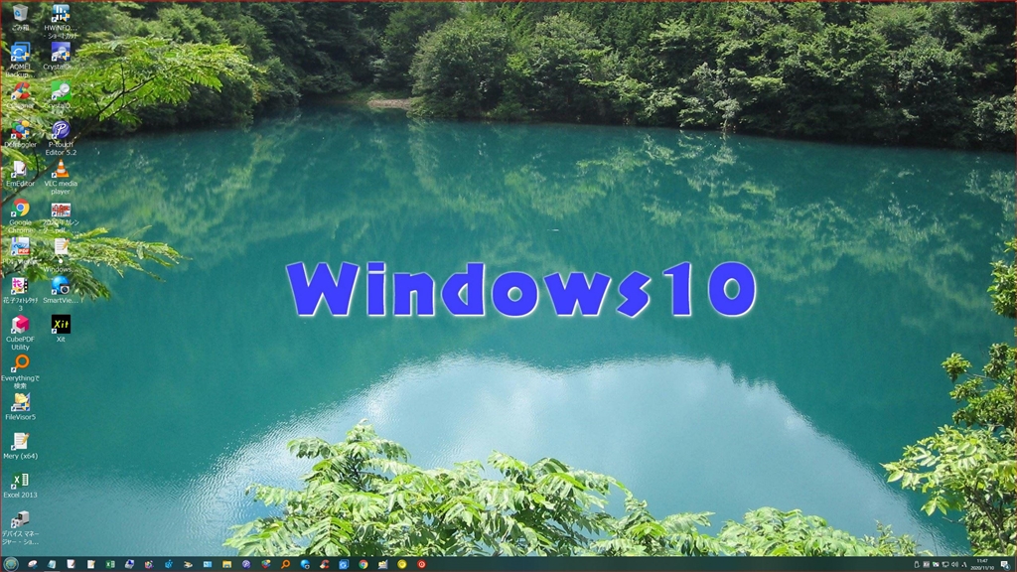Open the Start menu orb
This screenshot has height=572, width=1017.
pyautogui.click(x=11, y=564)
